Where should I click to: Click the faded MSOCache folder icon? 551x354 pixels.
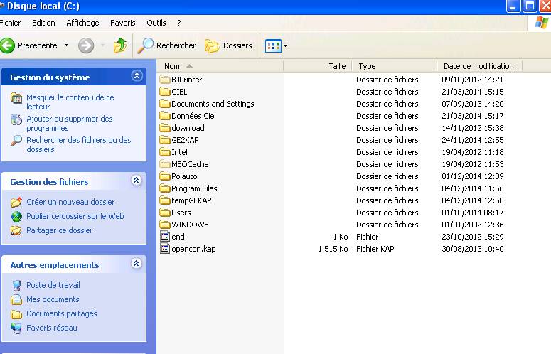[165, 164]
